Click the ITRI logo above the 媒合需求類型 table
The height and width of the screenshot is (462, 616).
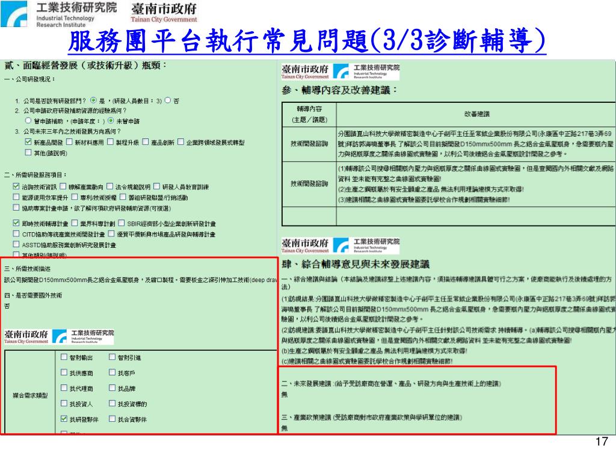[x=83, y=336]
